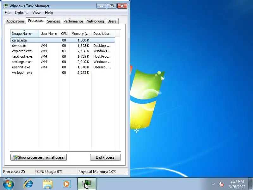Click the Show desktop strip beside clock
253x190 pixels.
click(x=251, y=184)
